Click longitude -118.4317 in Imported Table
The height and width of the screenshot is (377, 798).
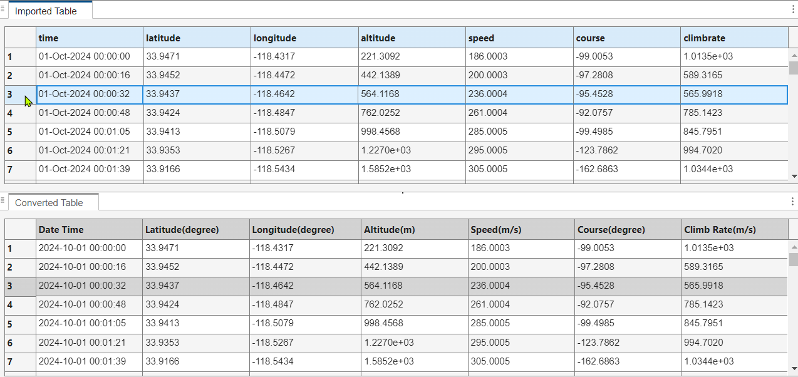(304, 57)
